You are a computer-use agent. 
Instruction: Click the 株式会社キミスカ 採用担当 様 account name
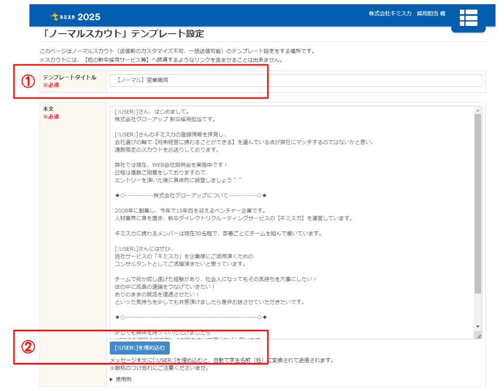[407, 13]
